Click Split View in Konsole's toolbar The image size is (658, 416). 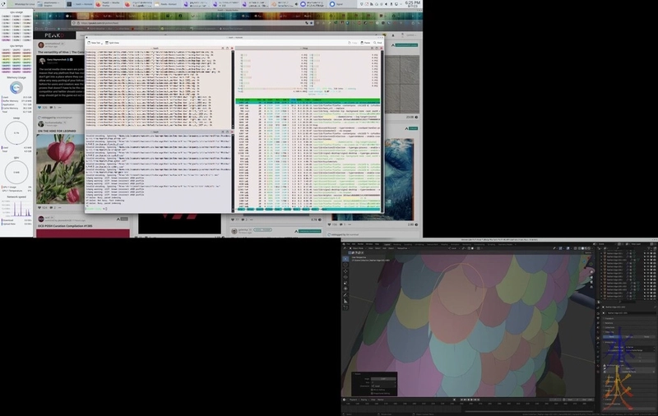click(114, 42)
